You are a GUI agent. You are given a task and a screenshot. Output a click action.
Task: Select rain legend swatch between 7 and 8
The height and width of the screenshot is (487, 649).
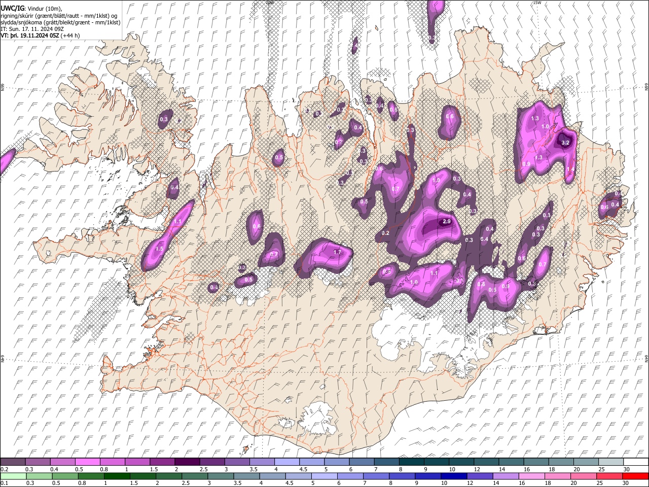pos(376,476)
